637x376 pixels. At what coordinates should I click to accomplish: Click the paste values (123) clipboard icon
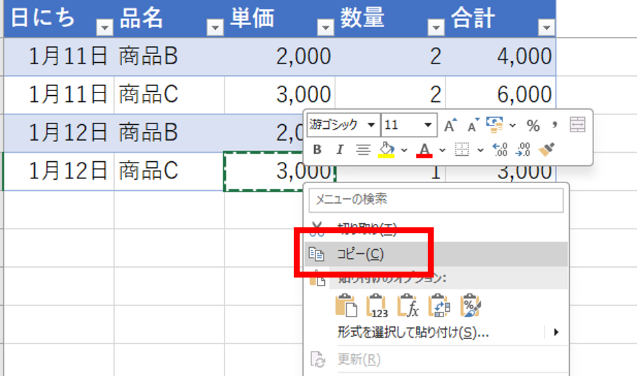(x=377, y=306)
